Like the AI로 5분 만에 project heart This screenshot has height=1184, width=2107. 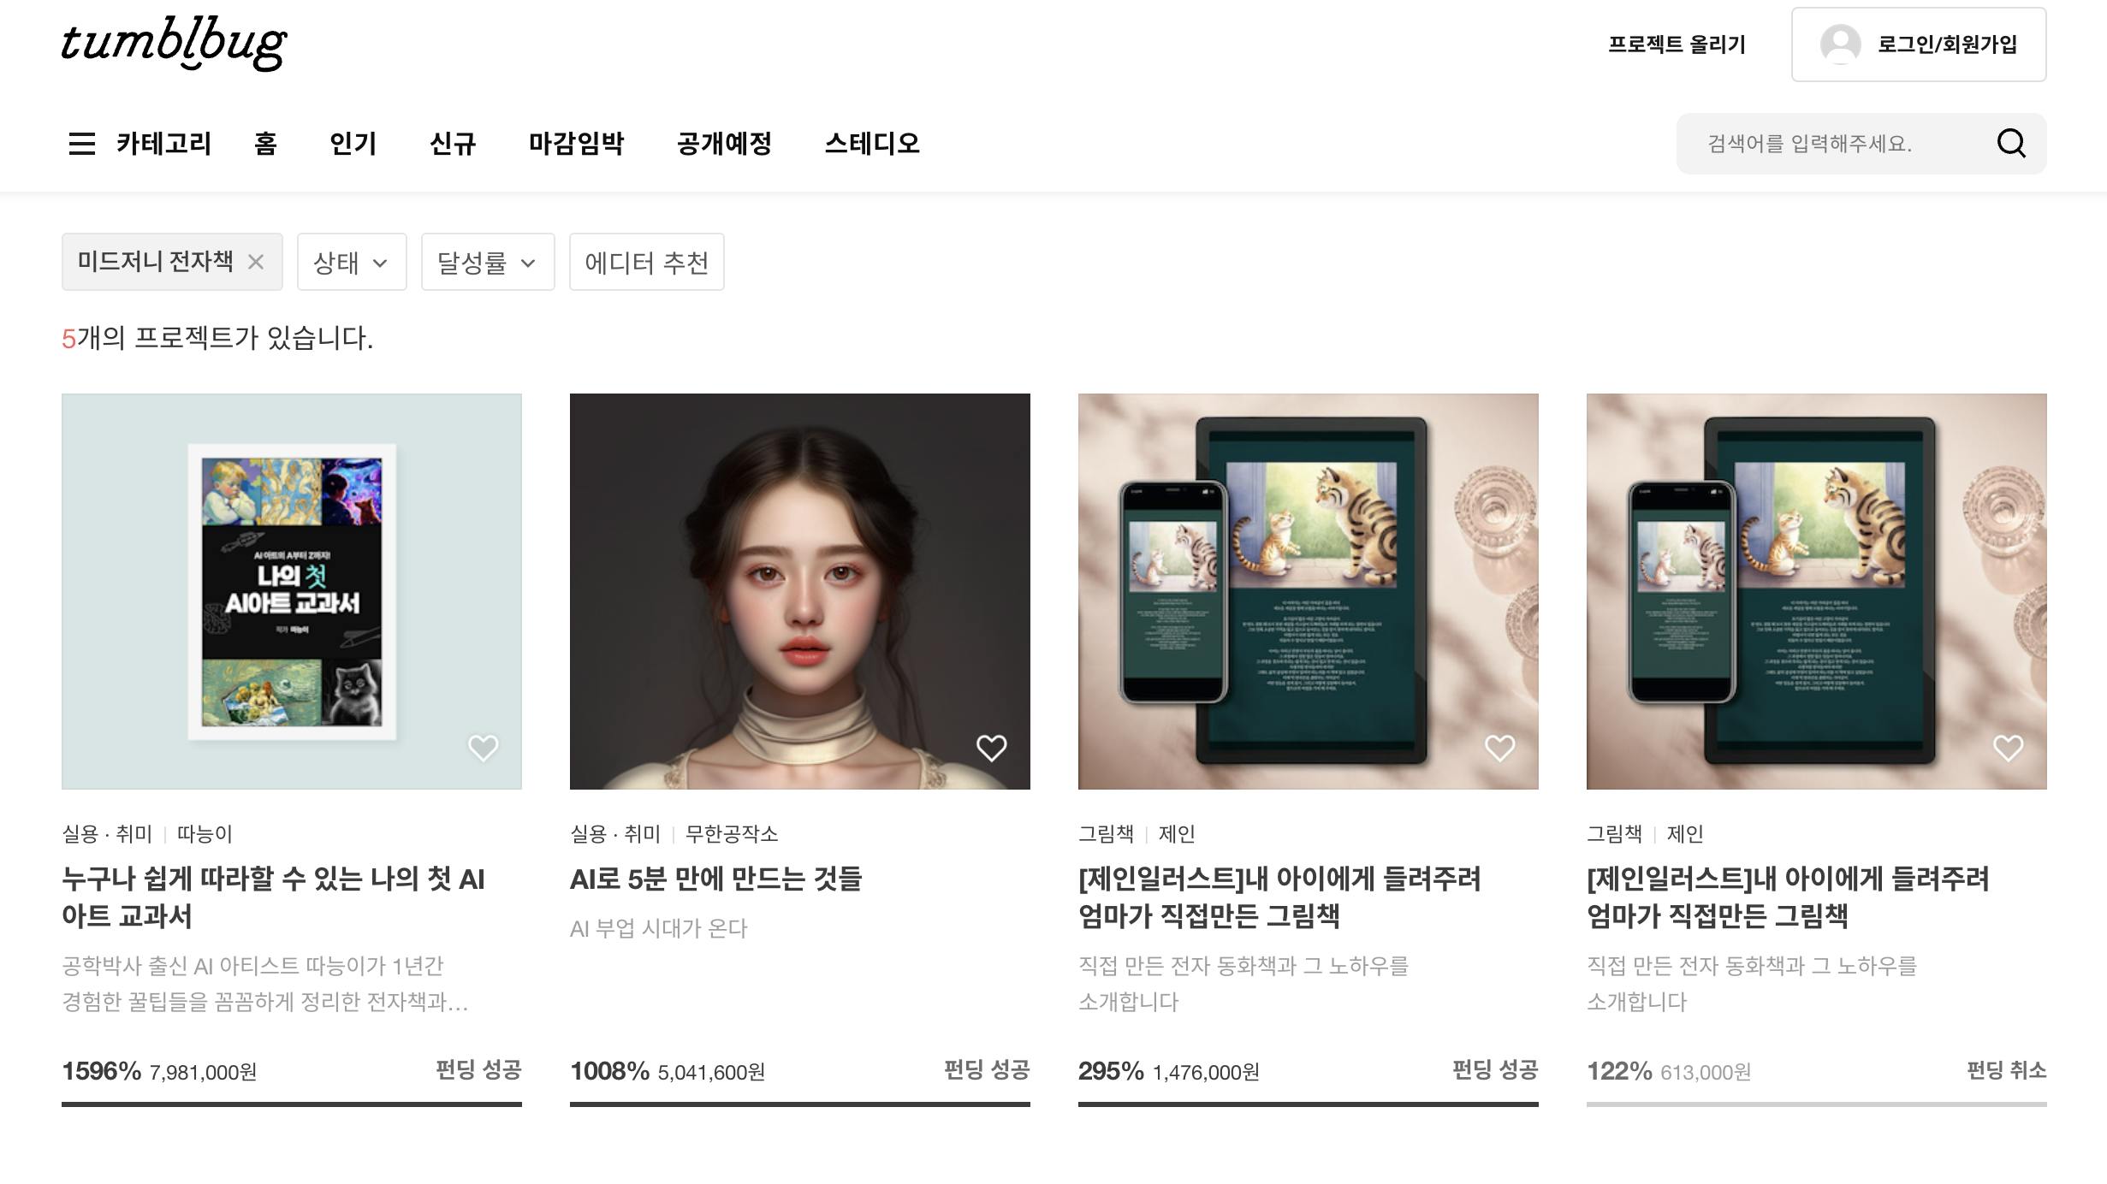point(992,748)
